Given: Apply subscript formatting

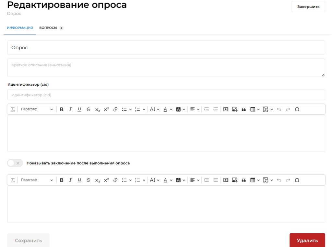Looking at the screenshot, I should (x=97, y=109).
